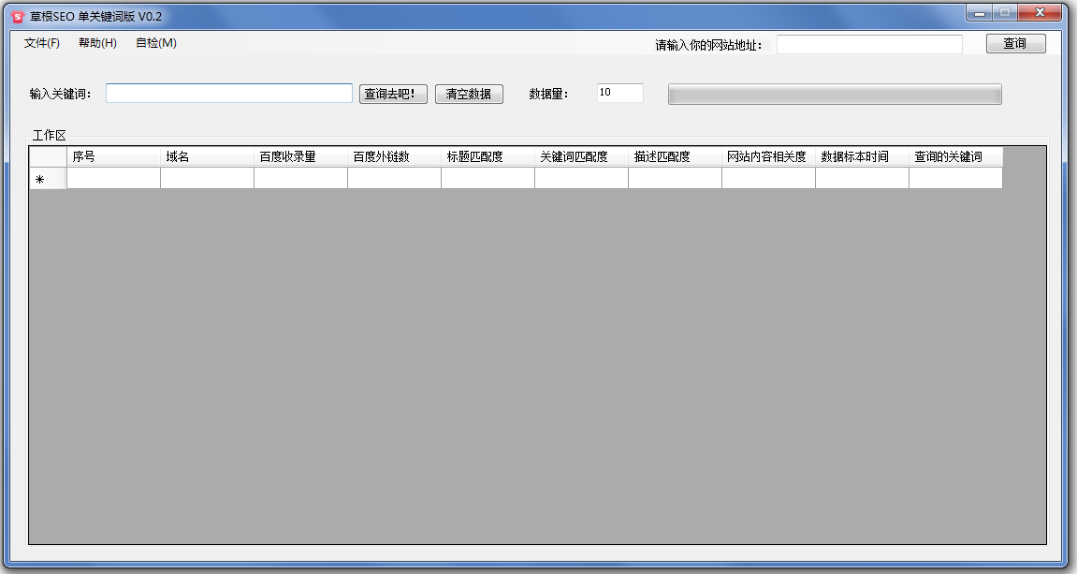The image size is (1077, 574).
Task: Select the new row marked with asterisk
Action: click(48, 178)
